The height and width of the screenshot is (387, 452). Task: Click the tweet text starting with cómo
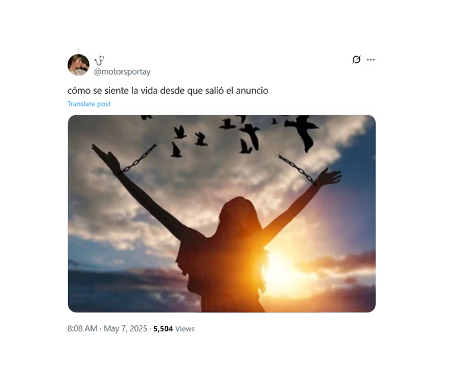point(168,91)
